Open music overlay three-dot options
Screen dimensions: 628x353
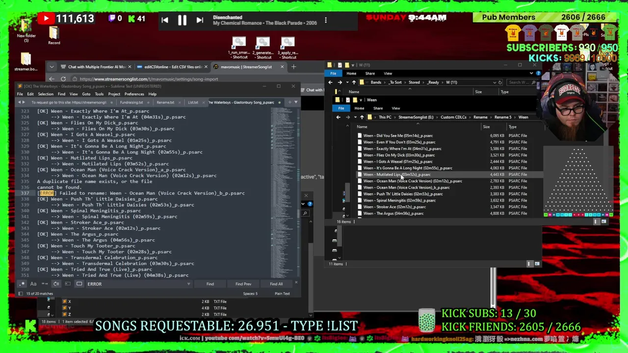coord(325,21)
